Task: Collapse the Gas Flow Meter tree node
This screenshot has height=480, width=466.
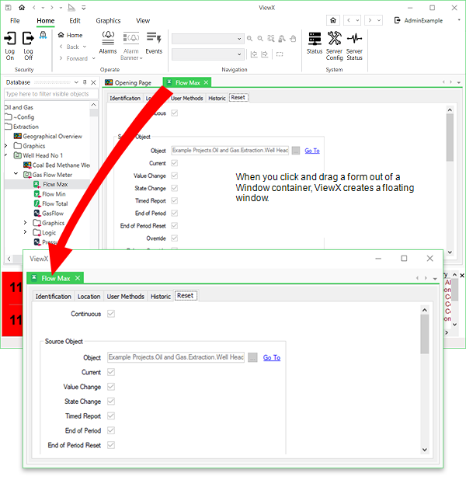Action: [17, 175]
